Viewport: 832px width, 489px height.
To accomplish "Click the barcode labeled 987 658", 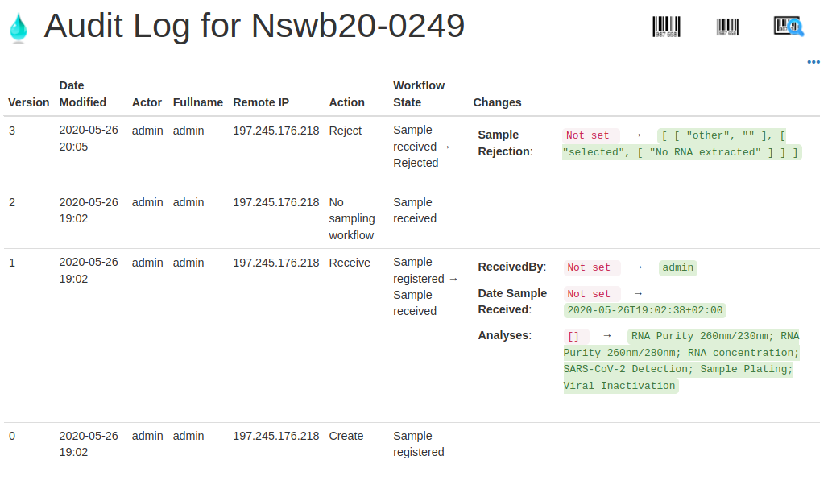I will (667, 26).
